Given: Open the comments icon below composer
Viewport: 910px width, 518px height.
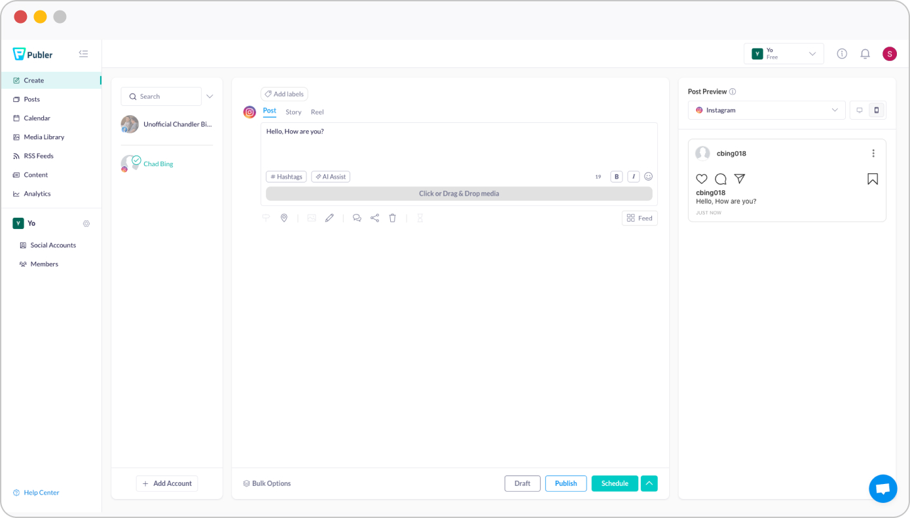Looking at the screenshot, I should [x=357, y=218].
